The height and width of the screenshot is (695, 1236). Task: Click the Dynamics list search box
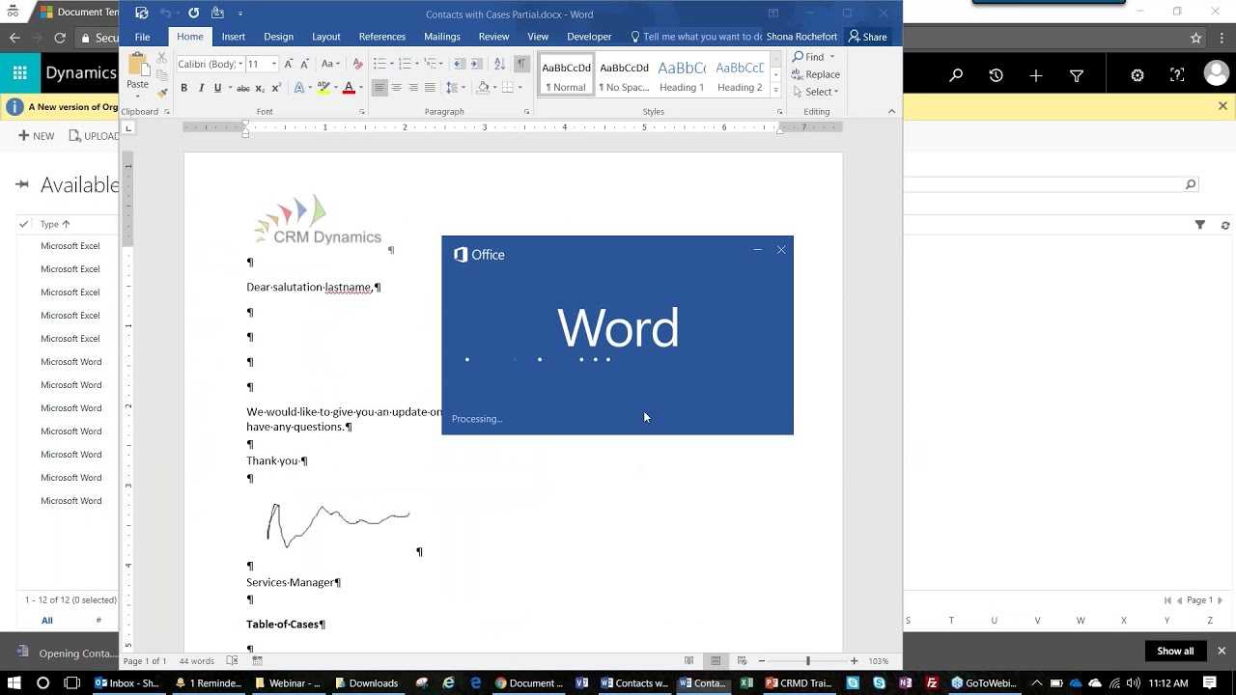pos(1053,184)
